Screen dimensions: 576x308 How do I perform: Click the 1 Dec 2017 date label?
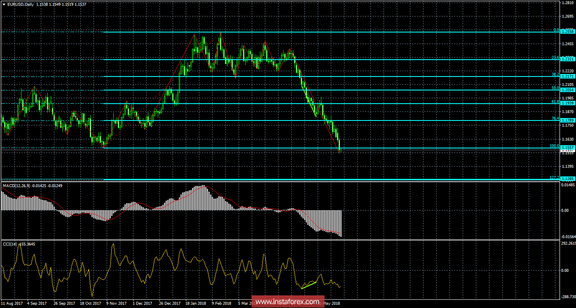pyautogui.click(x=143, y=303)
